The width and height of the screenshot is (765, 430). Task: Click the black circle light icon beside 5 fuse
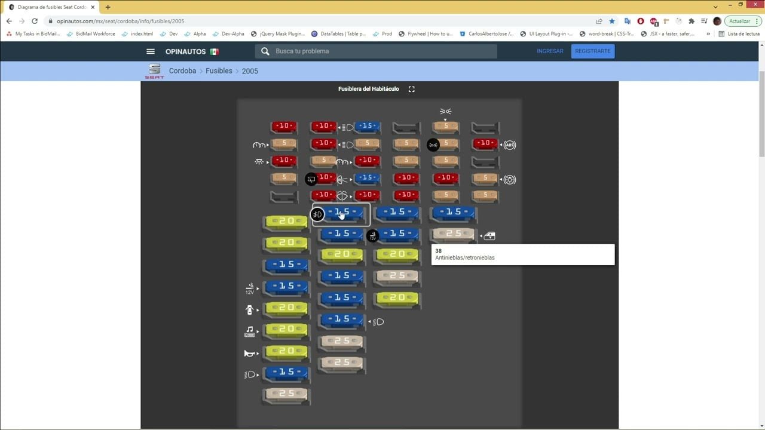(433, 145)
